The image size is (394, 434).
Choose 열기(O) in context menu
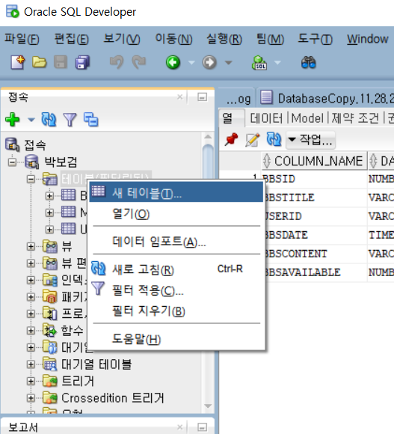[176, 214]
